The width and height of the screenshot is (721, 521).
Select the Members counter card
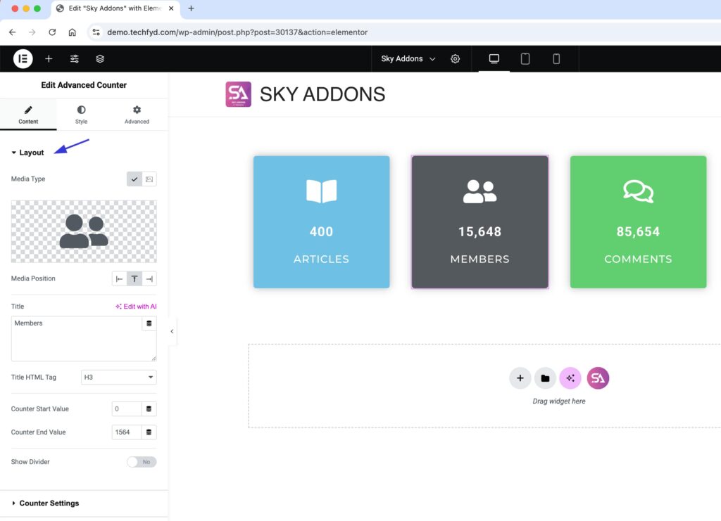tap(479, 222)
